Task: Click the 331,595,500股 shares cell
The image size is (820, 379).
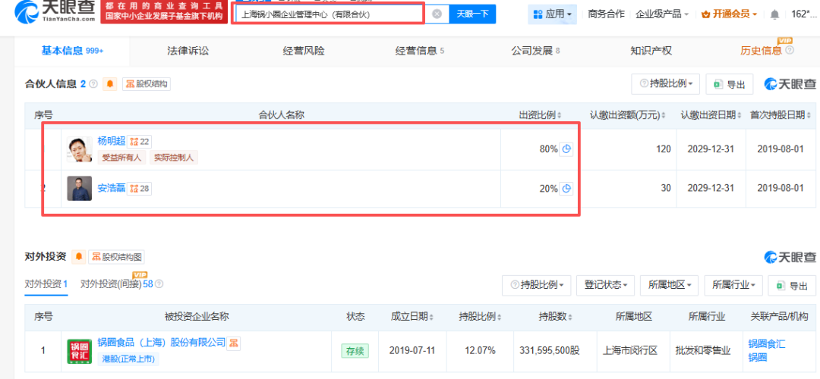Action: pyautogui.click(x=550, y=351)
